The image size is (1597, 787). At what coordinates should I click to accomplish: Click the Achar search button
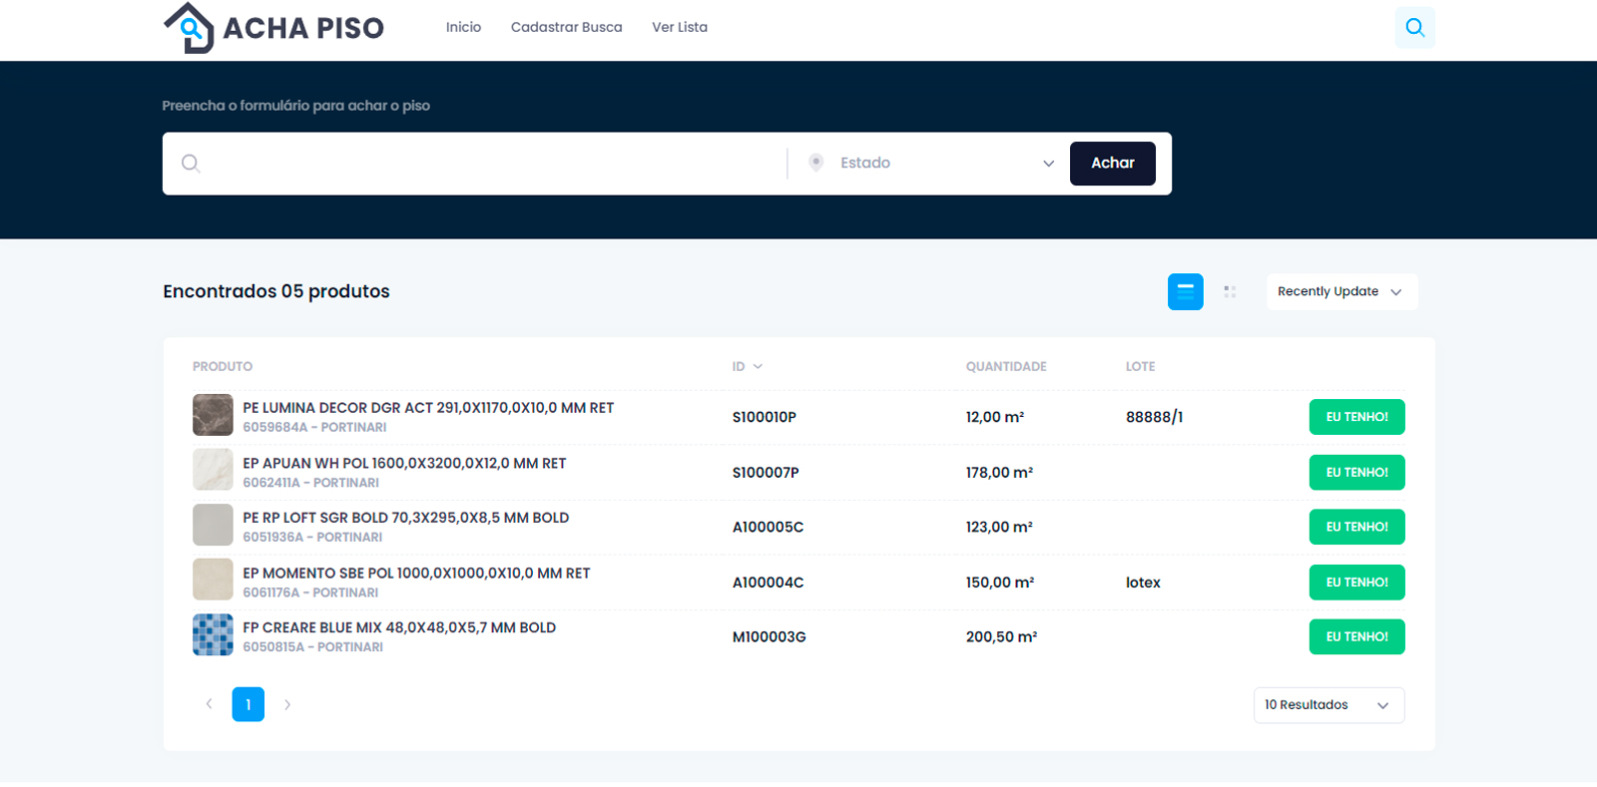point(1112,163)
